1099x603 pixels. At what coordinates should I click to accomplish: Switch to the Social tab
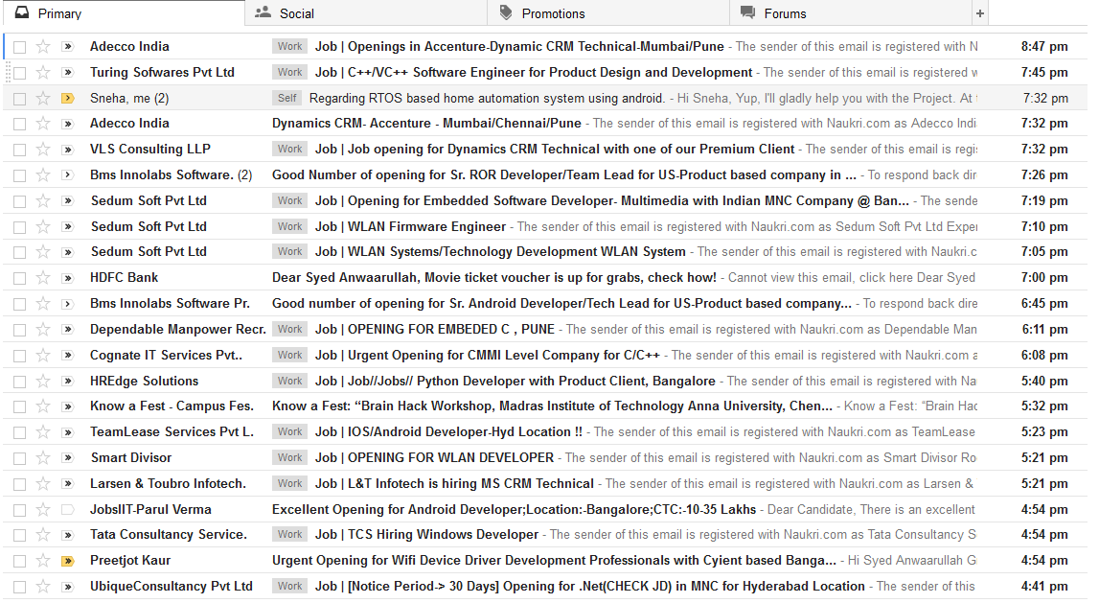296,13
